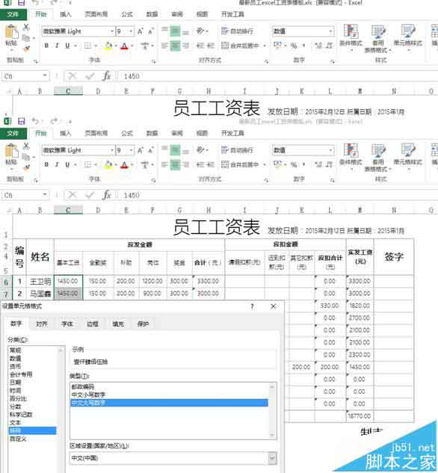Toggle Underline in upper window ribbon
Screen dimensions: 438x473
pos(67,46)
